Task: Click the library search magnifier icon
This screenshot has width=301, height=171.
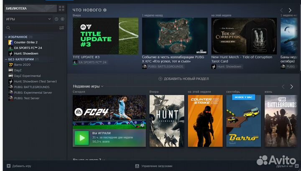Action: pyautogui.click(x=8, y=28)
